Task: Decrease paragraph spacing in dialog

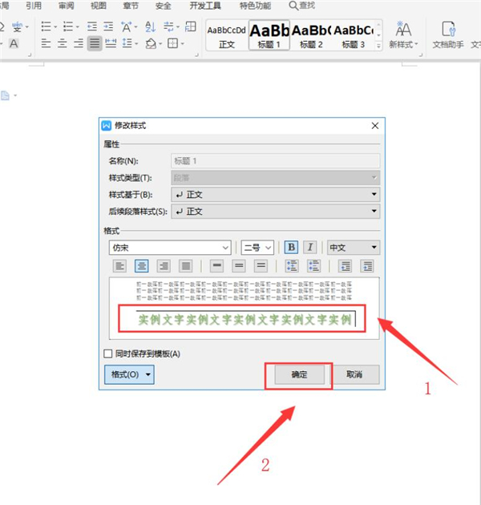Action: (313, 266)
